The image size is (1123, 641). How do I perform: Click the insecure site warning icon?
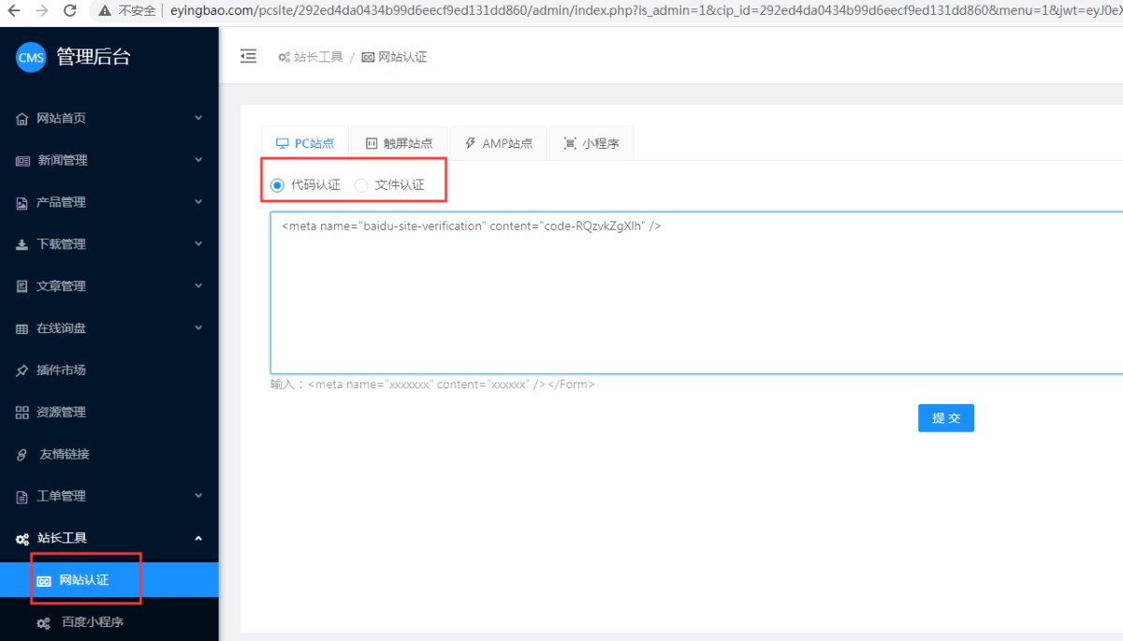pos(104,10)
